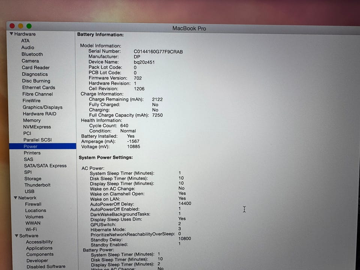This screenshot has width=360, height=270.
Task: Select Volumes under Network
Action: (34, 217)
